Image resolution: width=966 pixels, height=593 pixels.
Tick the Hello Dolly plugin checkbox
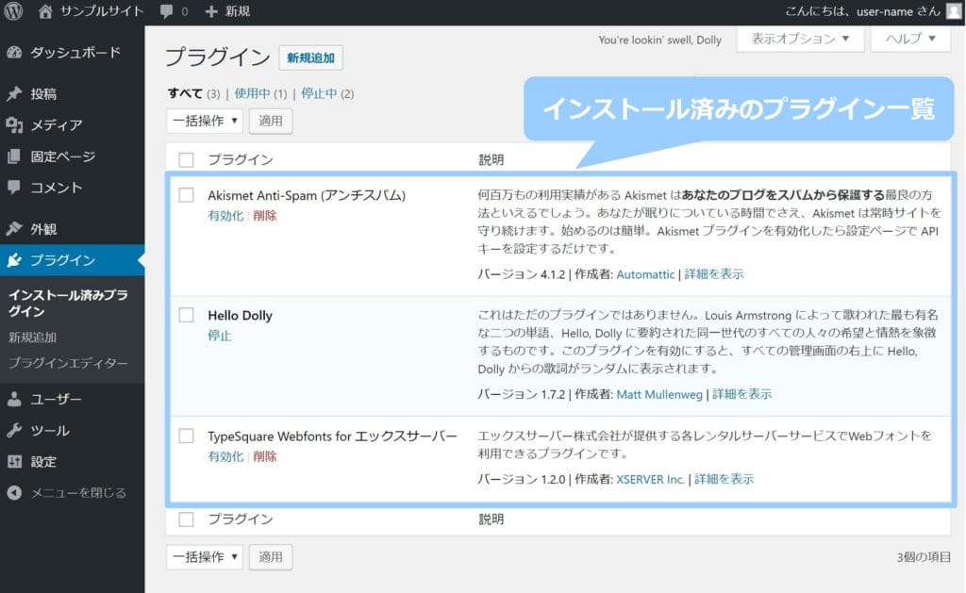point(186,316)
